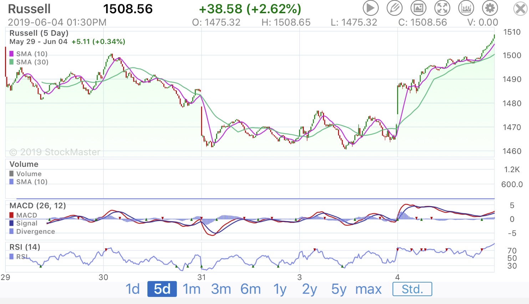Click the magenta SMA (10) price swatch
529x304 pixels.
click(11, 54)
